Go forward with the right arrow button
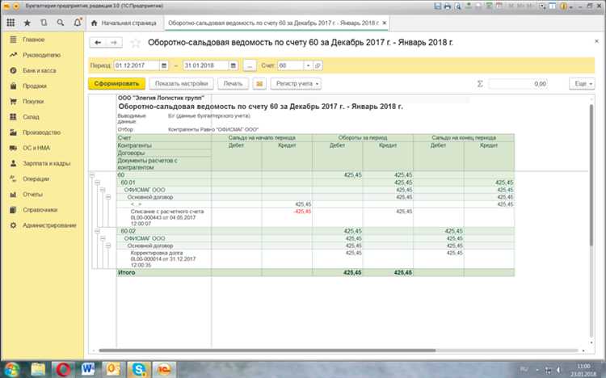The image size is (606, 378). [x=114, y=43]
